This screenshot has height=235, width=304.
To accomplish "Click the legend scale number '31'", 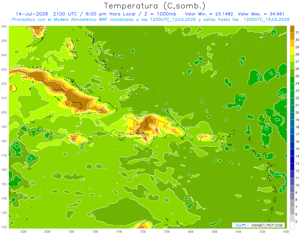I will point(297,32).
